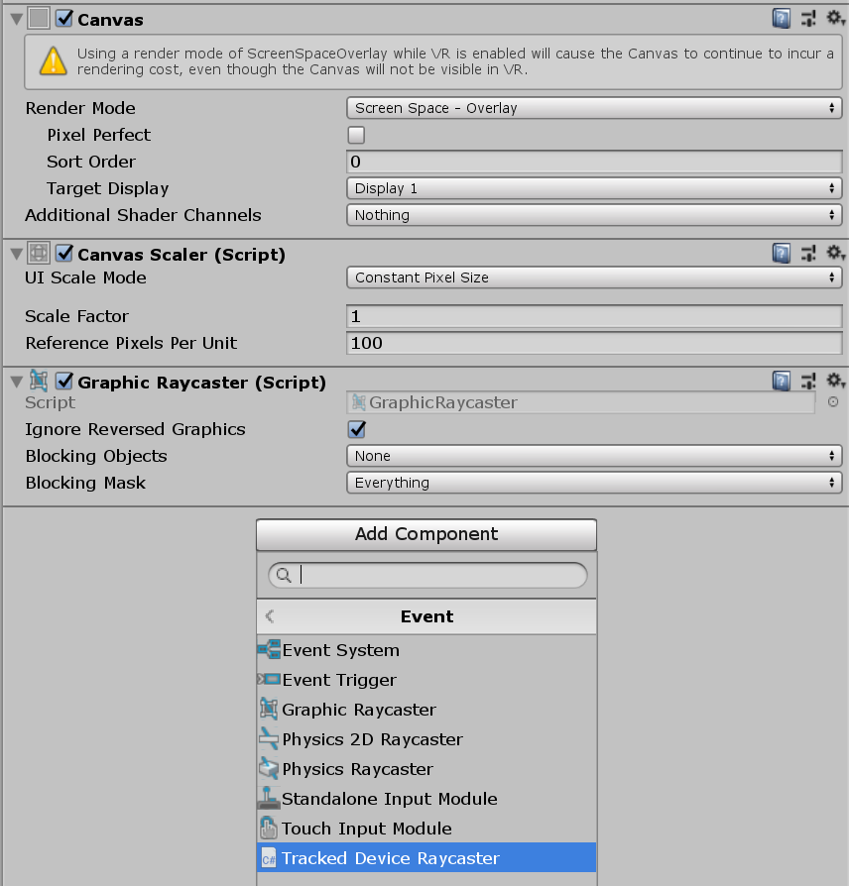Select the Standalone Input Module joystick icon
This screenshot has width=849, height=886.
click(x=268, y=799)
